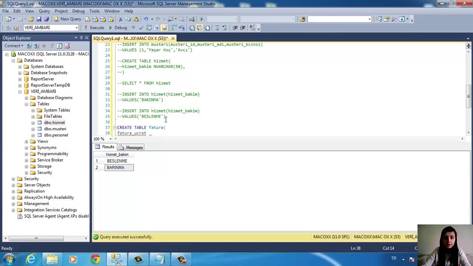Open the Connect dropdown in Object Explorer
The height and width of the screenshot is (266, 473).
pyautogui.click(x=14, y=46)
